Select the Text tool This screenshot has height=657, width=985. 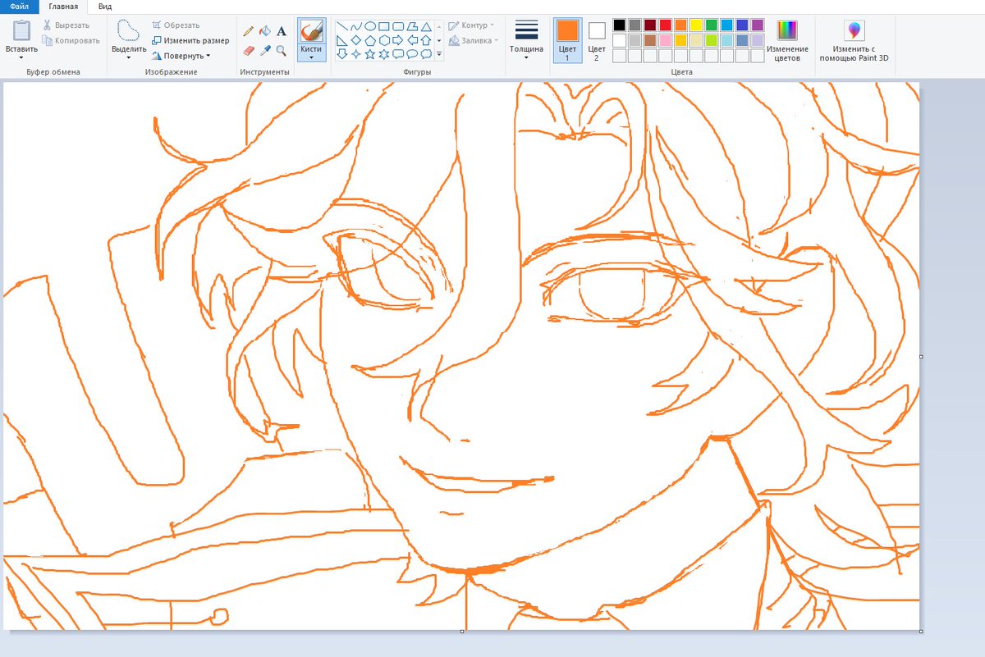282,31
